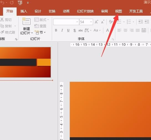Switch to the 视图 tab

pyautogui.click(x=119, y=11)
